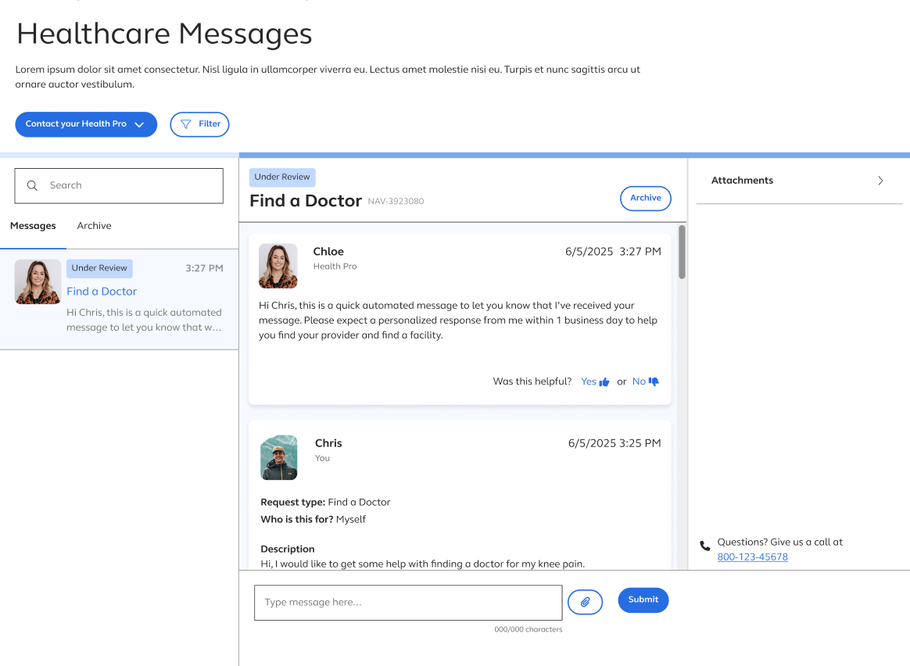The width and height of the screenshot is (910, 666).
Task: Click Chris's profile photo in conversation
Action: coord(279,457)
